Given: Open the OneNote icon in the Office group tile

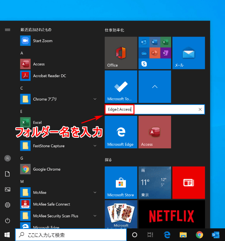Looking at the screenshot, I should (x=166, y=53).
